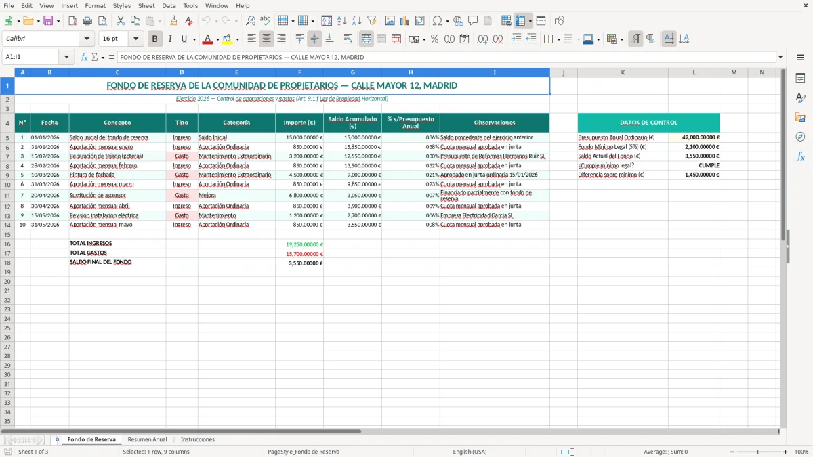Click the Print icon
The image size is (813, 457).
tap(87, 21)
